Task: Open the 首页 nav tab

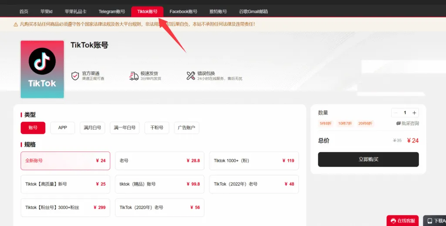Action: (24, 12)
